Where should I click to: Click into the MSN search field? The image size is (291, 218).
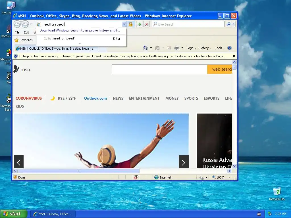160,69
